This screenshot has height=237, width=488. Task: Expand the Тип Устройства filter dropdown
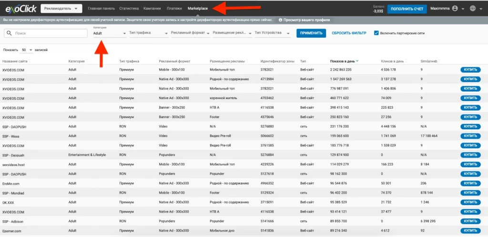click(x=272, y=33)
